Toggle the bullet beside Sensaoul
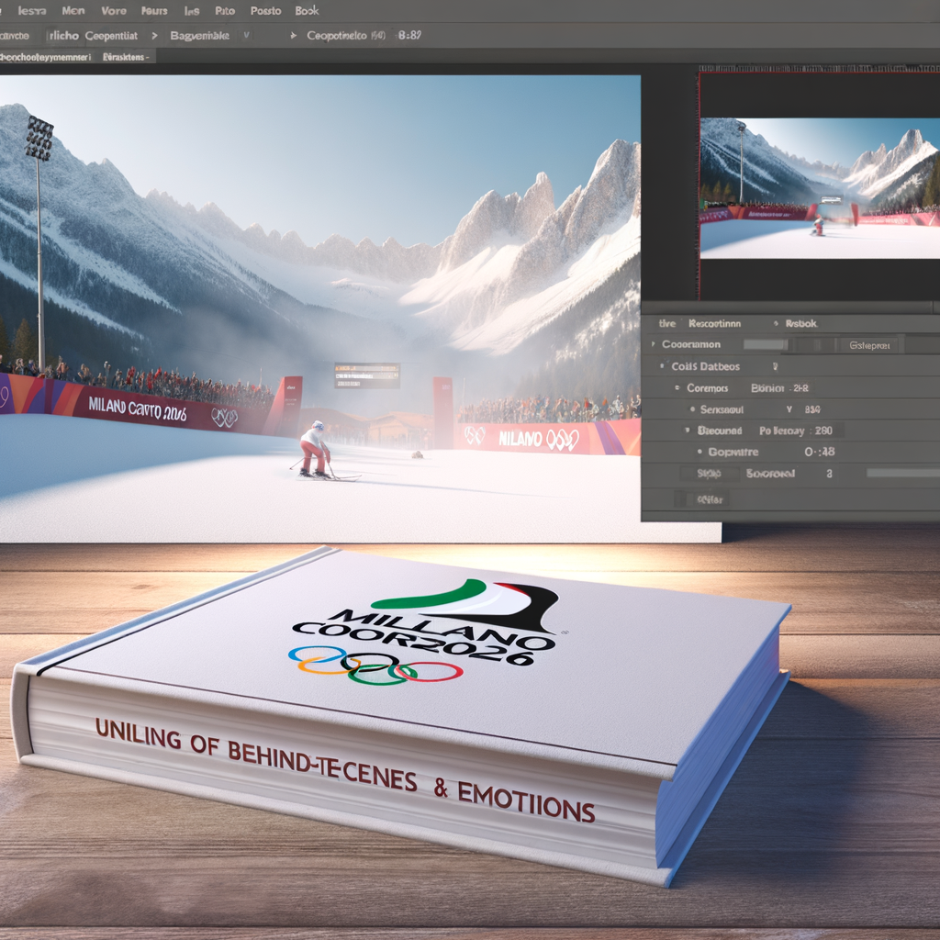 [x=692, y=409]
